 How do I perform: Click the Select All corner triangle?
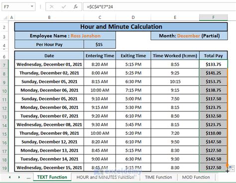point(5,17)
